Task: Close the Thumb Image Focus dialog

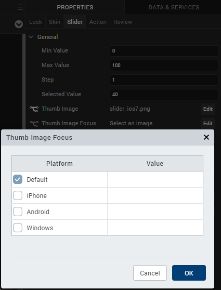Action: pyautogui.click(x=206, y=137)
